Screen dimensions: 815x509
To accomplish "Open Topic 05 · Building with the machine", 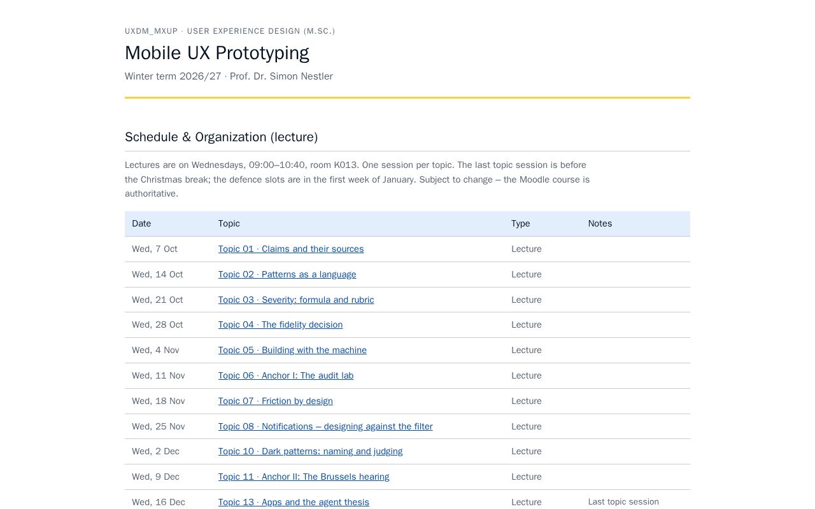I will click(x=292, y=350).
